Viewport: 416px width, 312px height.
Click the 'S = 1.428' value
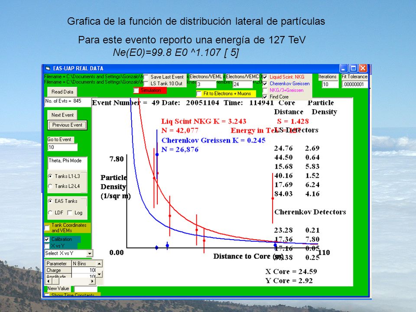click(293, 121)
